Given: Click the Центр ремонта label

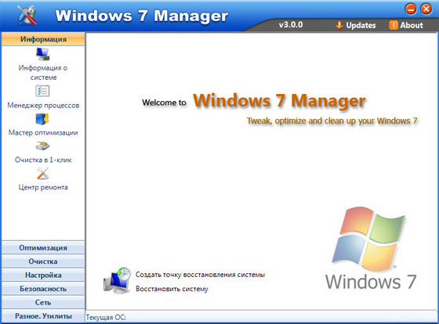Looking at the screenshot, I should [x=43, y=187].
